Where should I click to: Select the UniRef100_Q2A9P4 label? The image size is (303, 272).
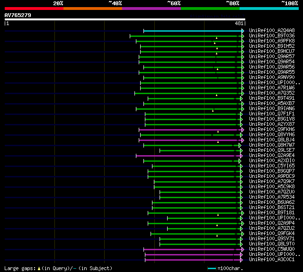pos(272,223)
